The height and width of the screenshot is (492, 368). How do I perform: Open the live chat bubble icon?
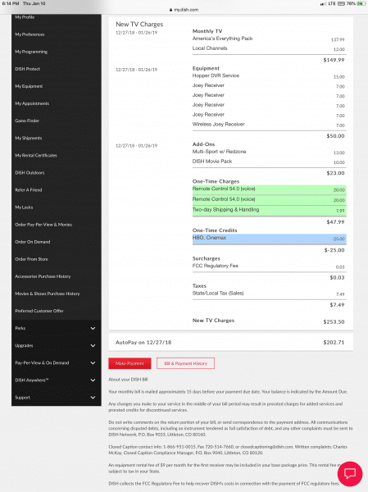[350, 473]
